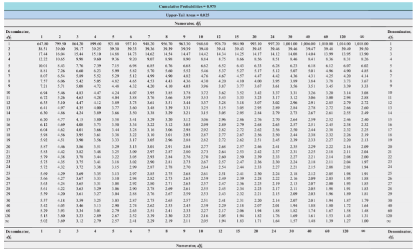Screen dimensions: 414x249
Task: Click the value 38.51 in row 2
Action: pyautogui.click(x=44, y=49)
